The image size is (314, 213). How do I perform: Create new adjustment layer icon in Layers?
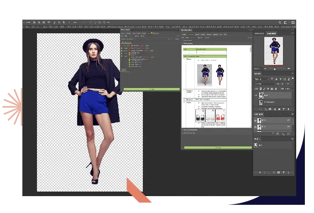click(275, 109)
